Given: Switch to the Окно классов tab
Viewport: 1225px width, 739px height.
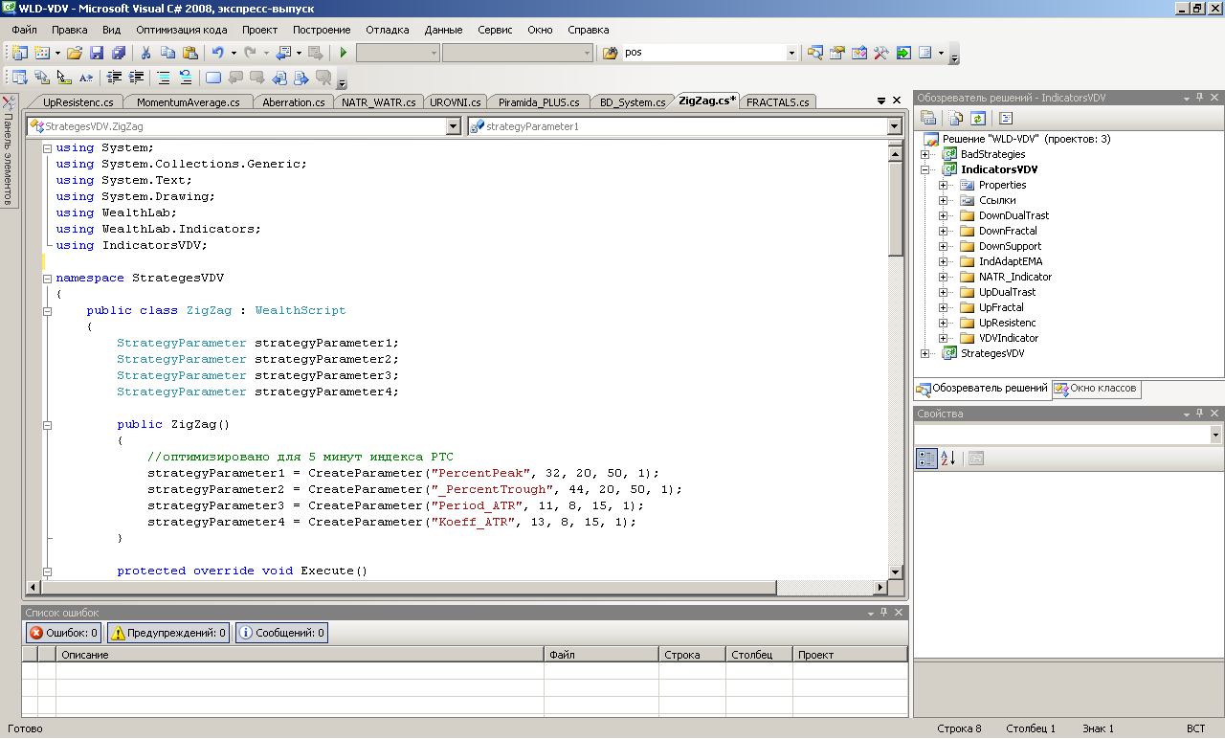Looking at the screenshot, I should point(1096,389).
